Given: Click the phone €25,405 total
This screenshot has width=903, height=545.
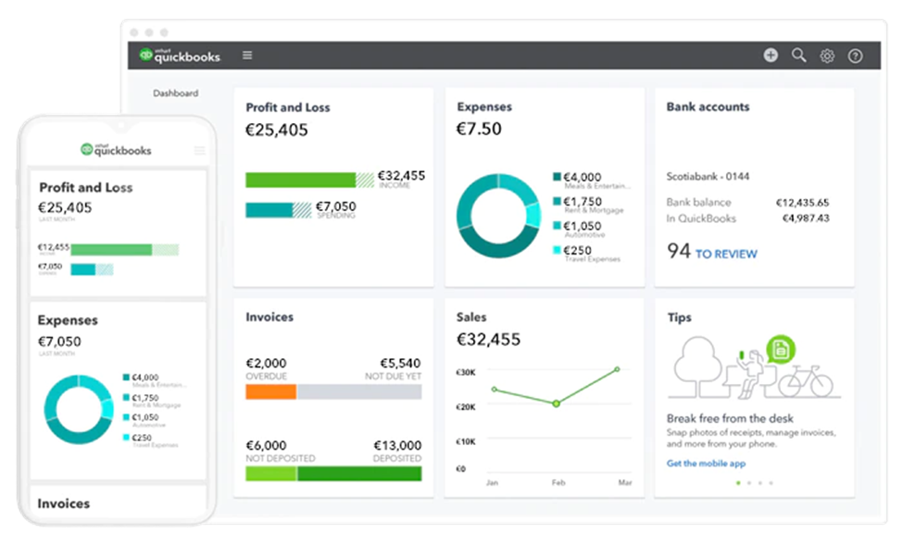Looking at the screenshot, I should click(65, 208).
